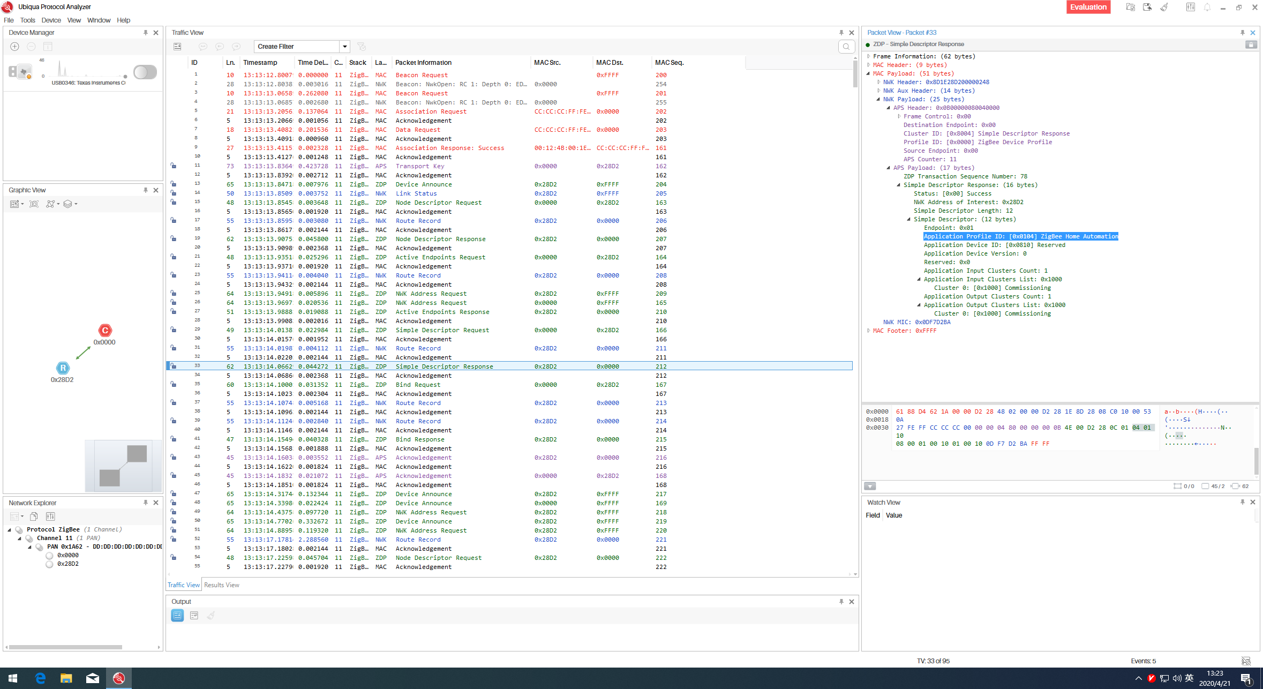Expand the MAC Header node

869,65
